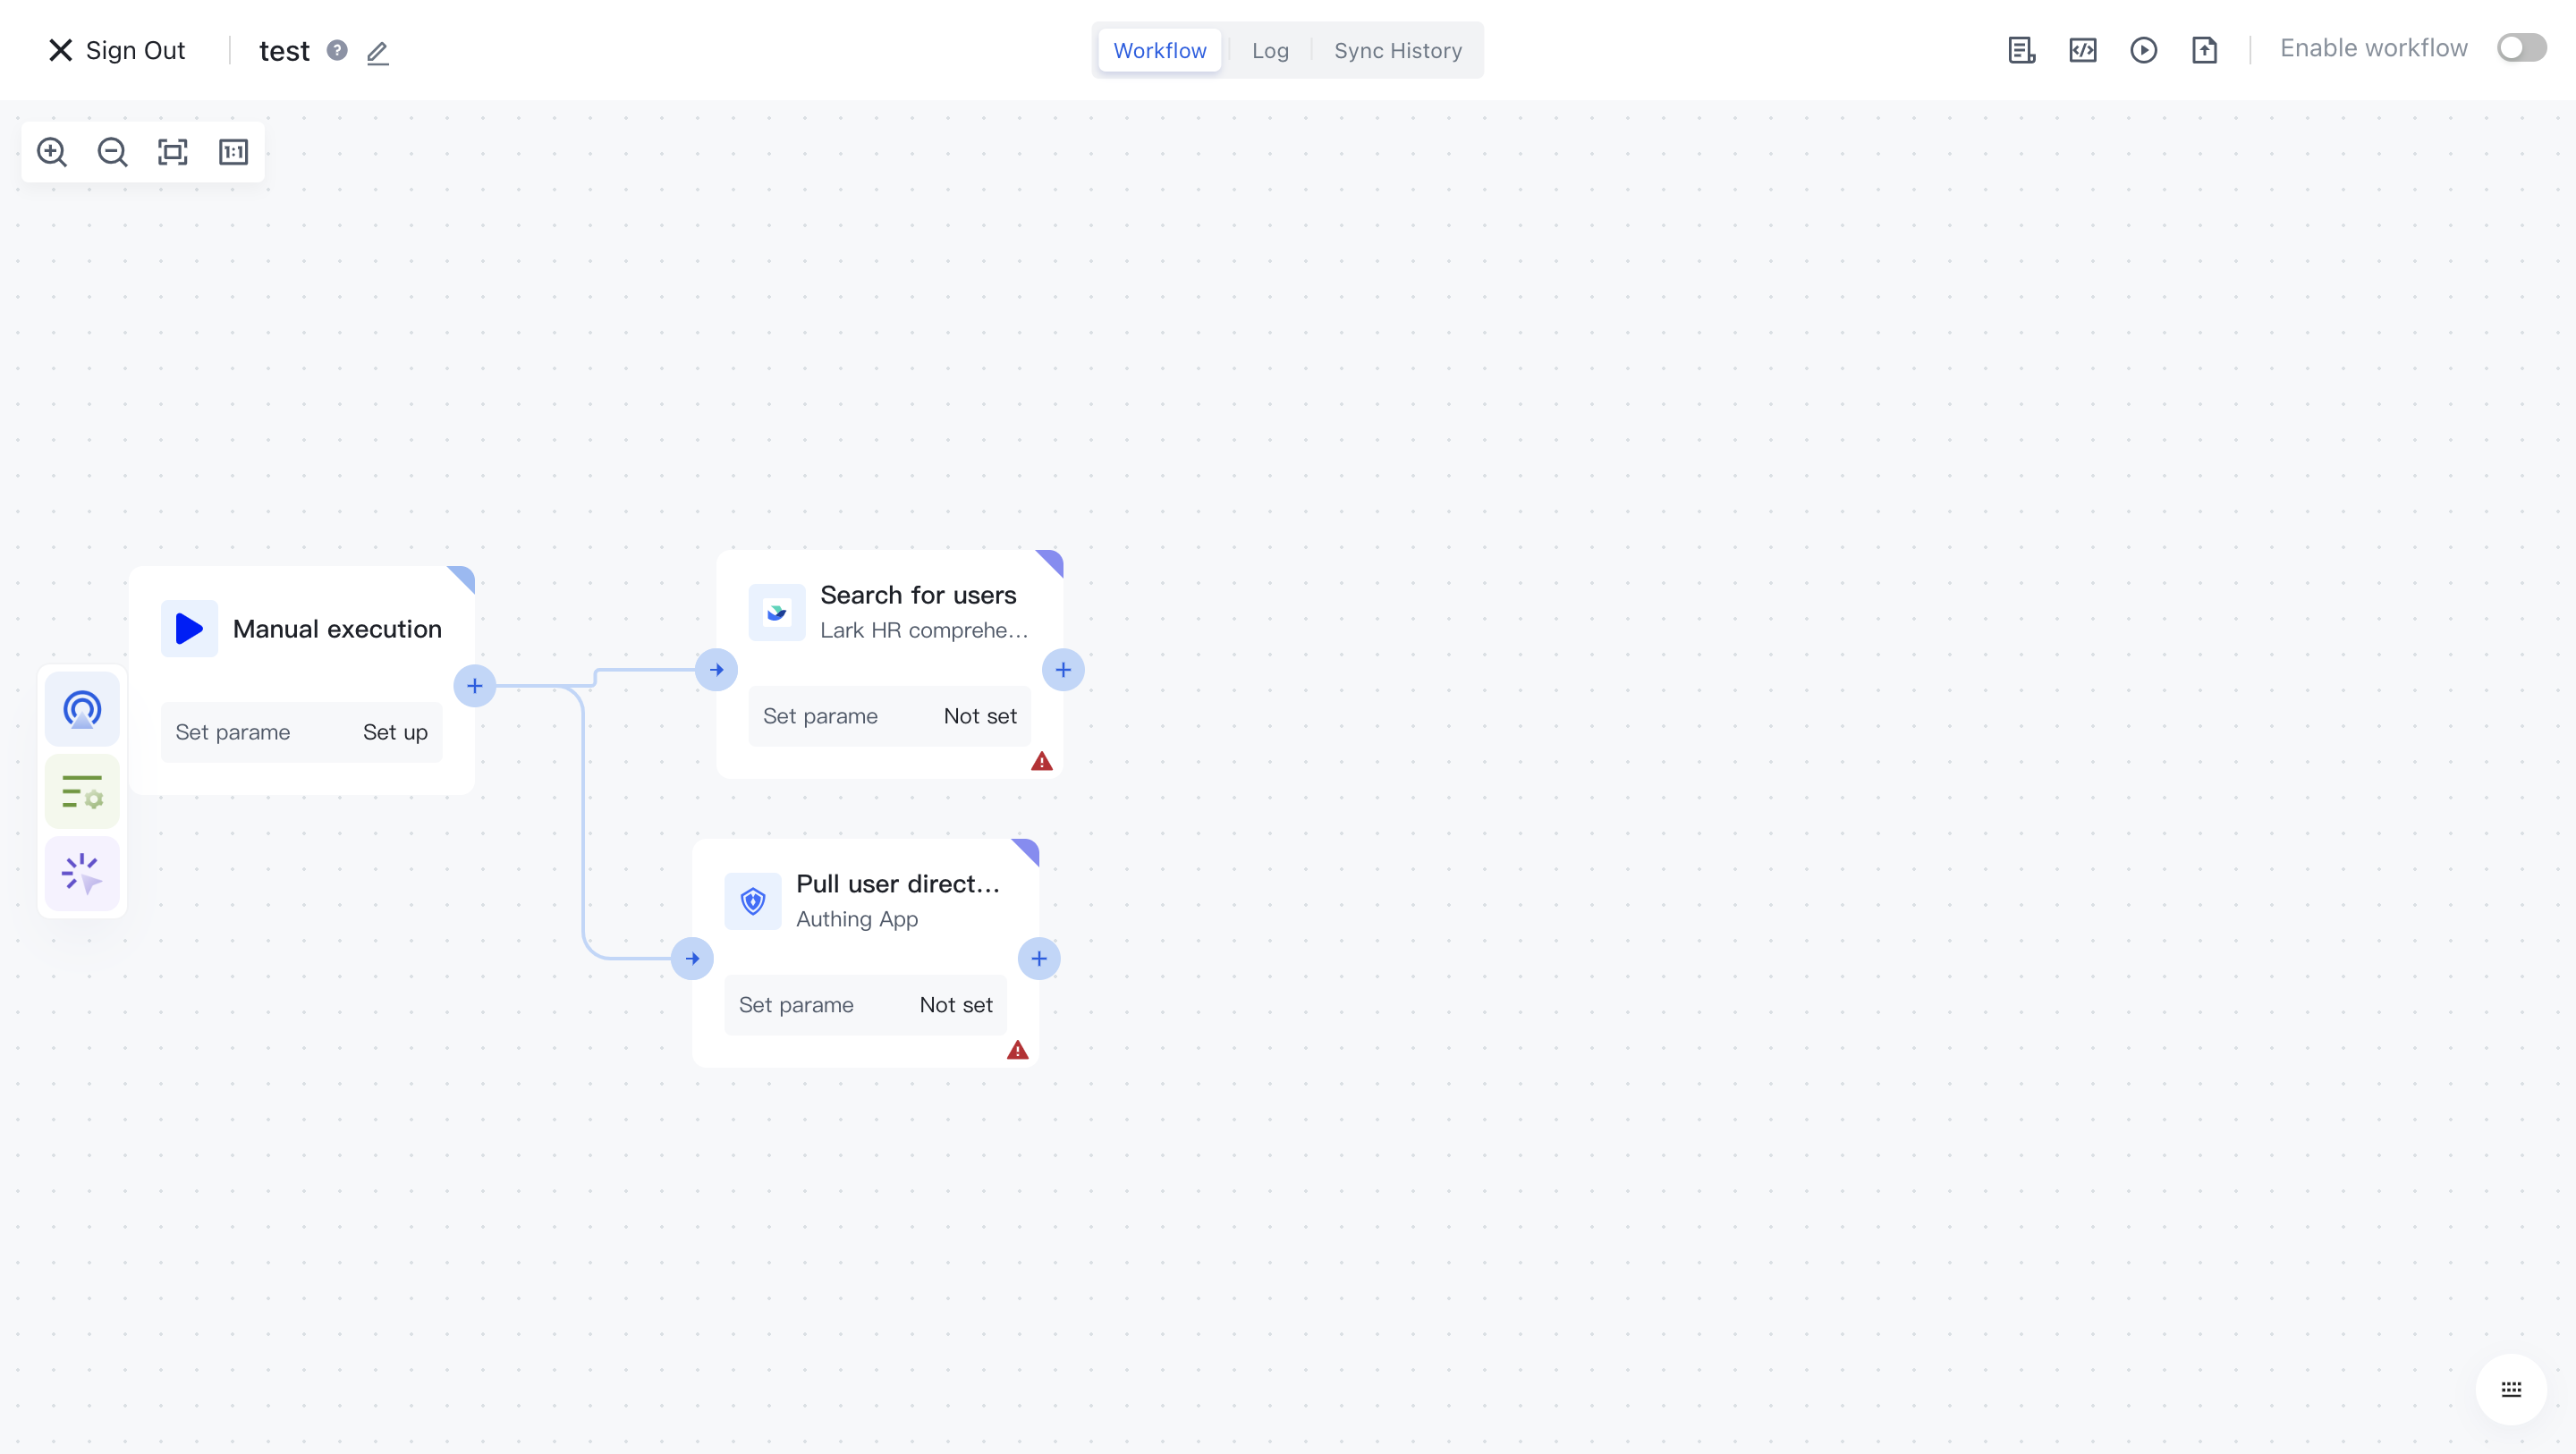Run the workflow using the play icon
The height and width of the screenshot is (1454, 2576).
tap(2144, 49)
